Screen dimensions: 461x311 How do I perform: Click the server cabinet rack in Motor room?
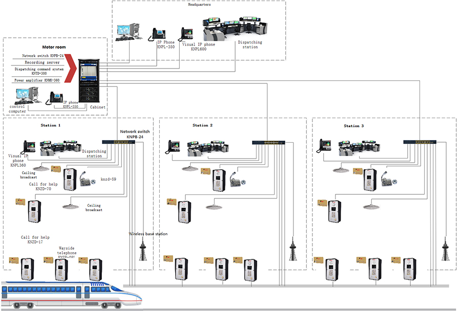point(87,80)
